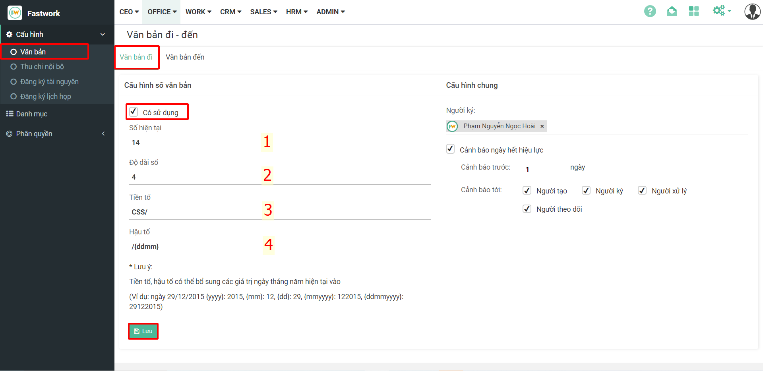Screen dimensions: 763x371
Task: Click the Cảnh báo trước days field
Action: [544, 170]
